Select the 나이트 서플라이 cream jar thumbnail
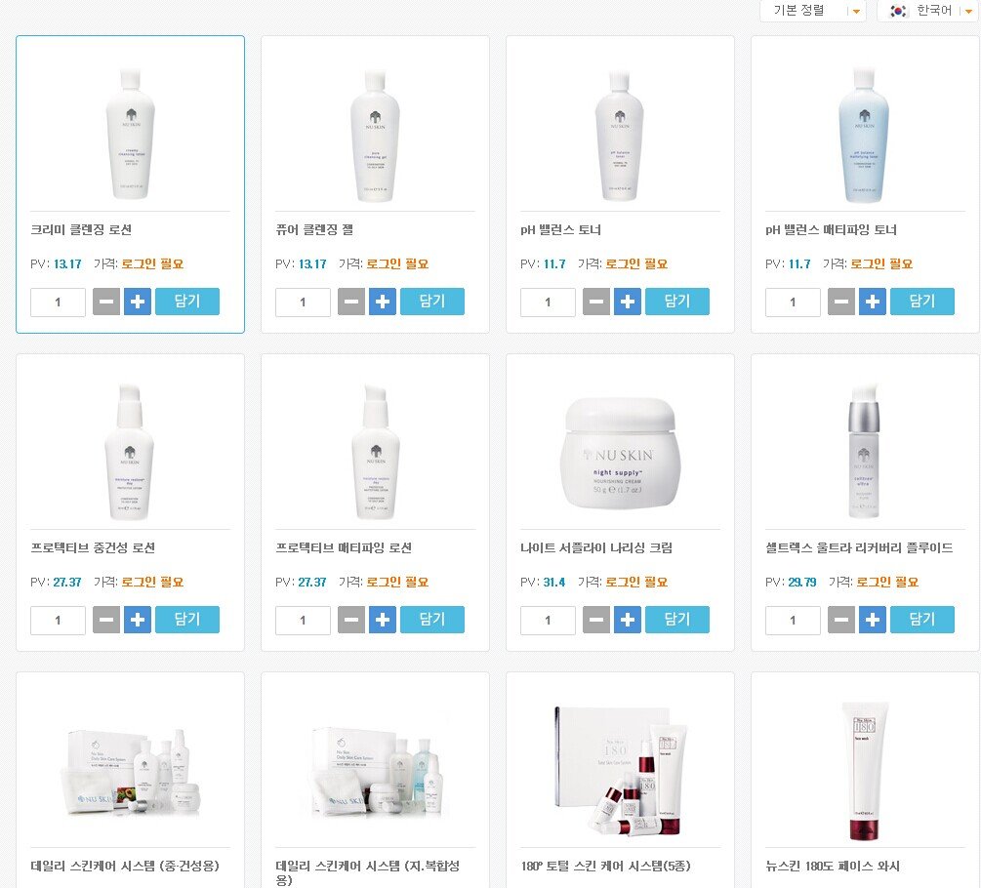The height and width of the screenshot is (888, 981). point(620,454)
